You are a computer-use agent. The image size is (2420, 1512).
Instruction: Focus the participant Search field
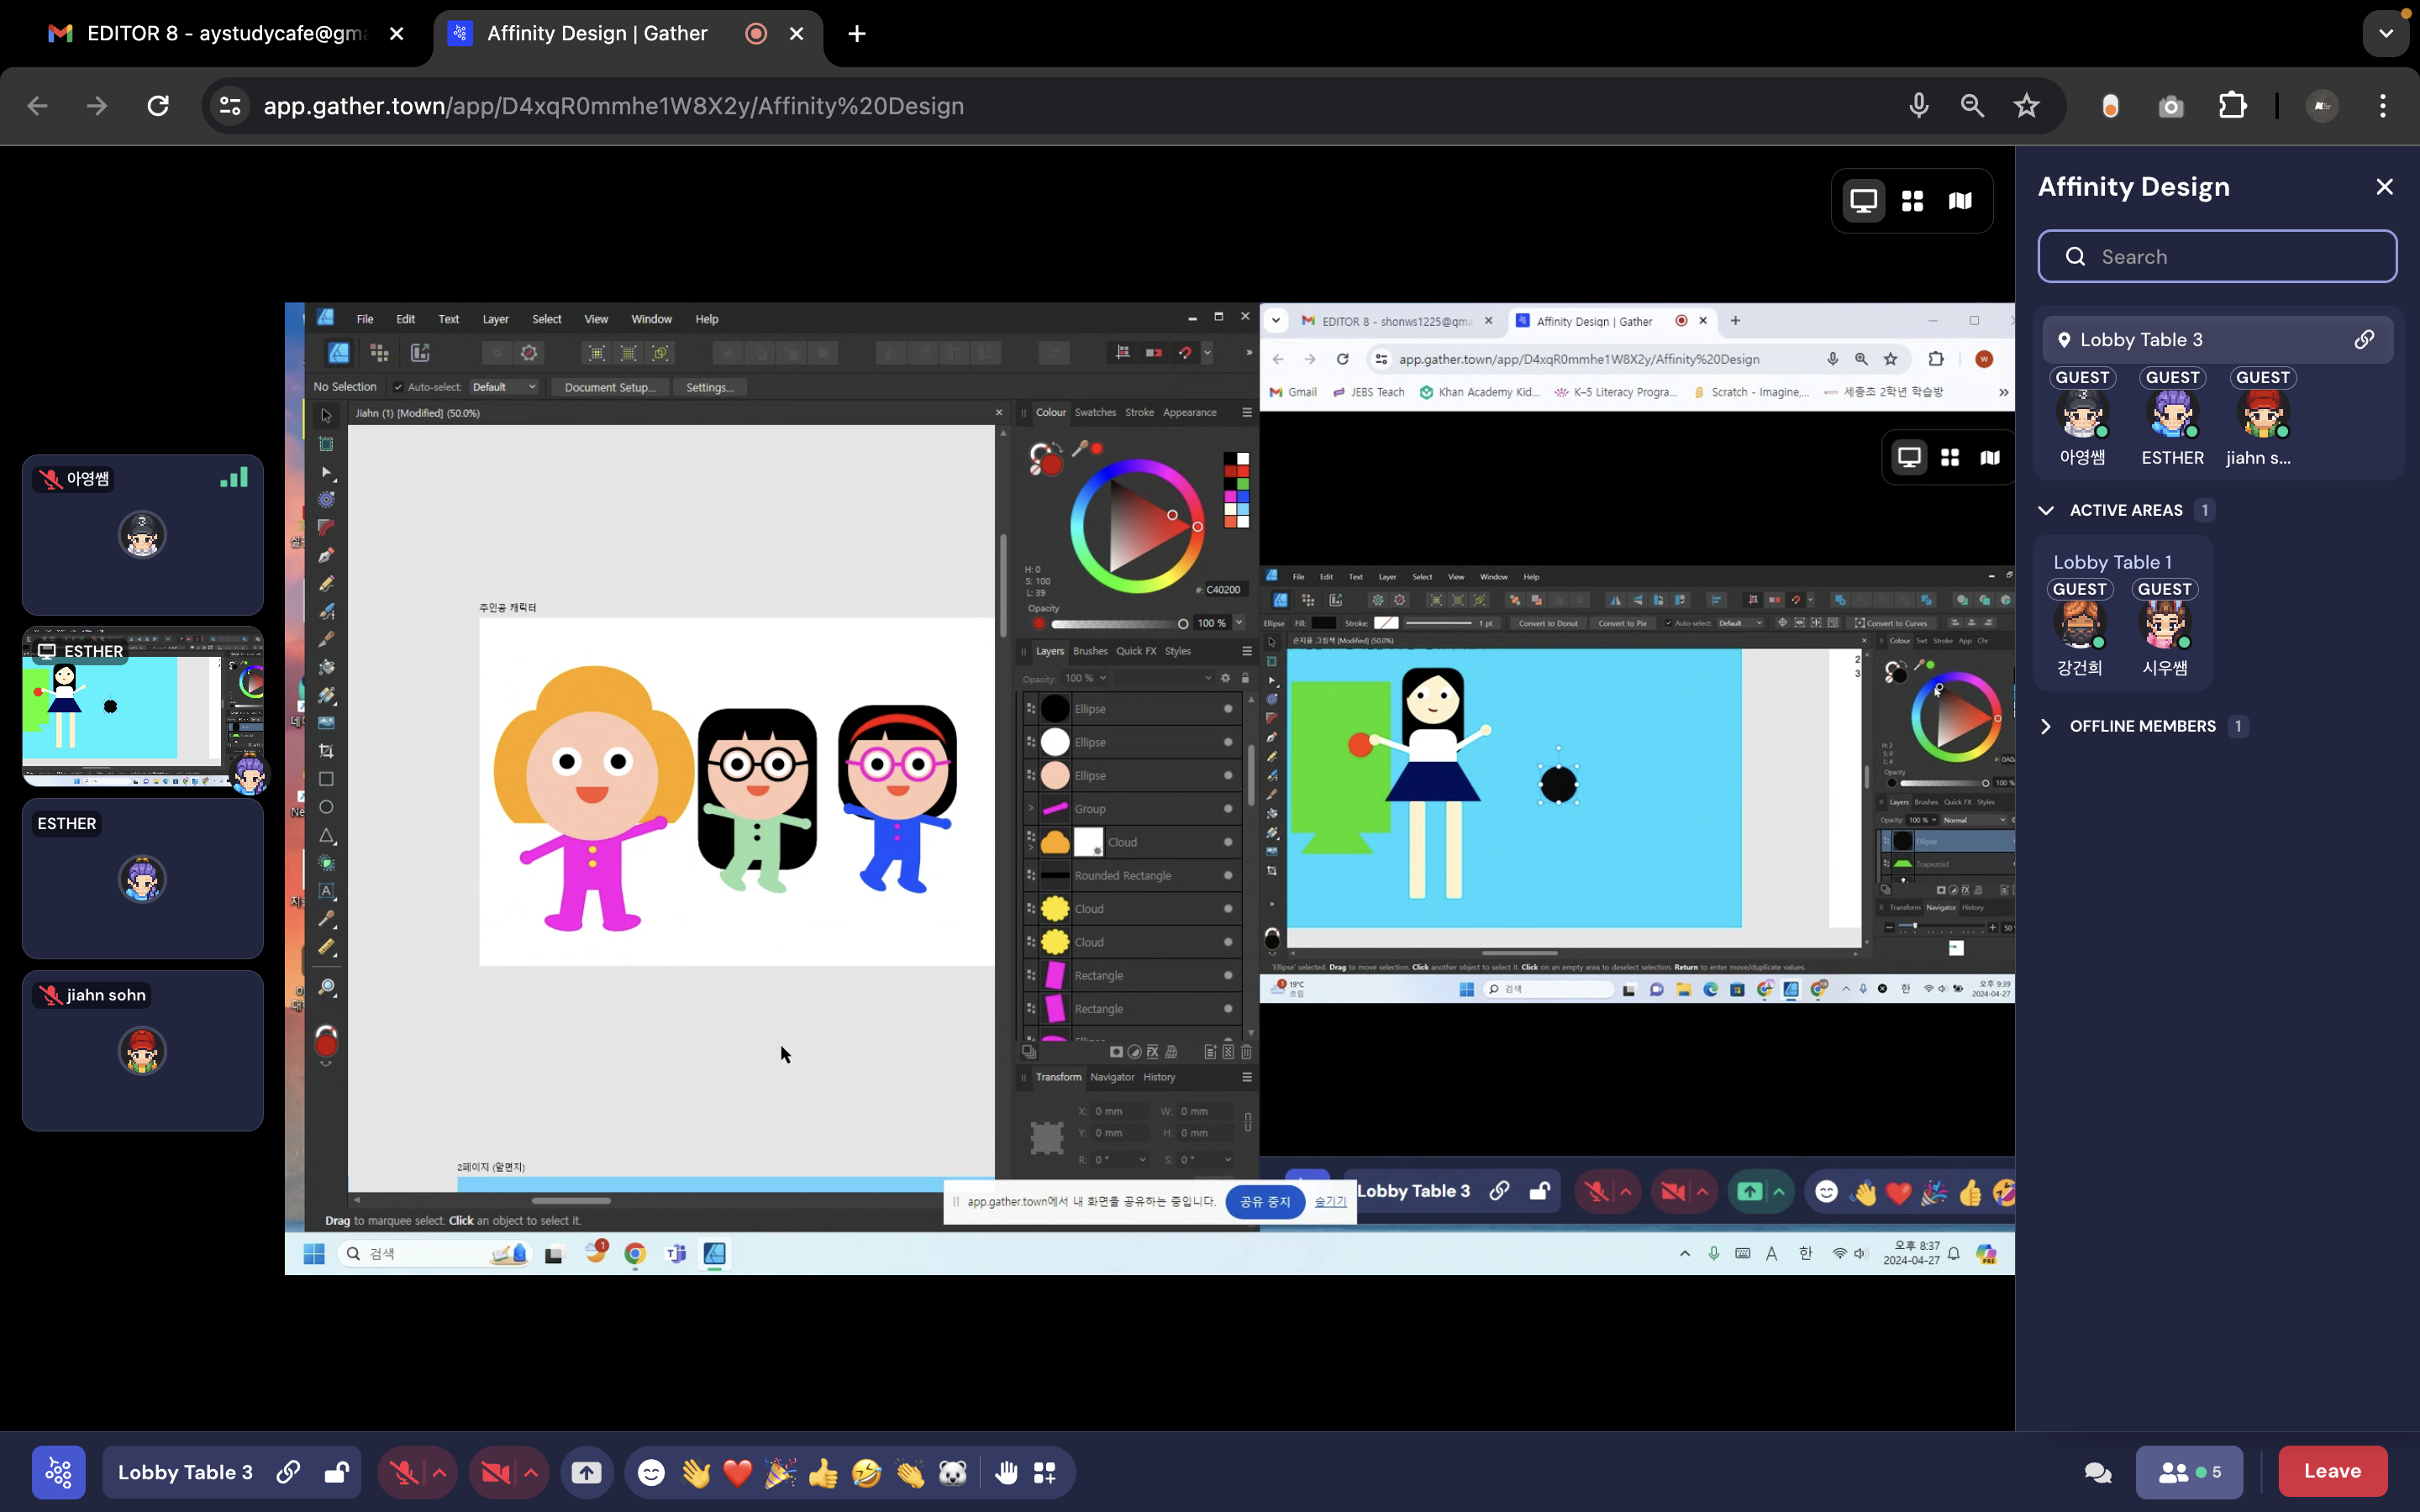coord(2217,257)
